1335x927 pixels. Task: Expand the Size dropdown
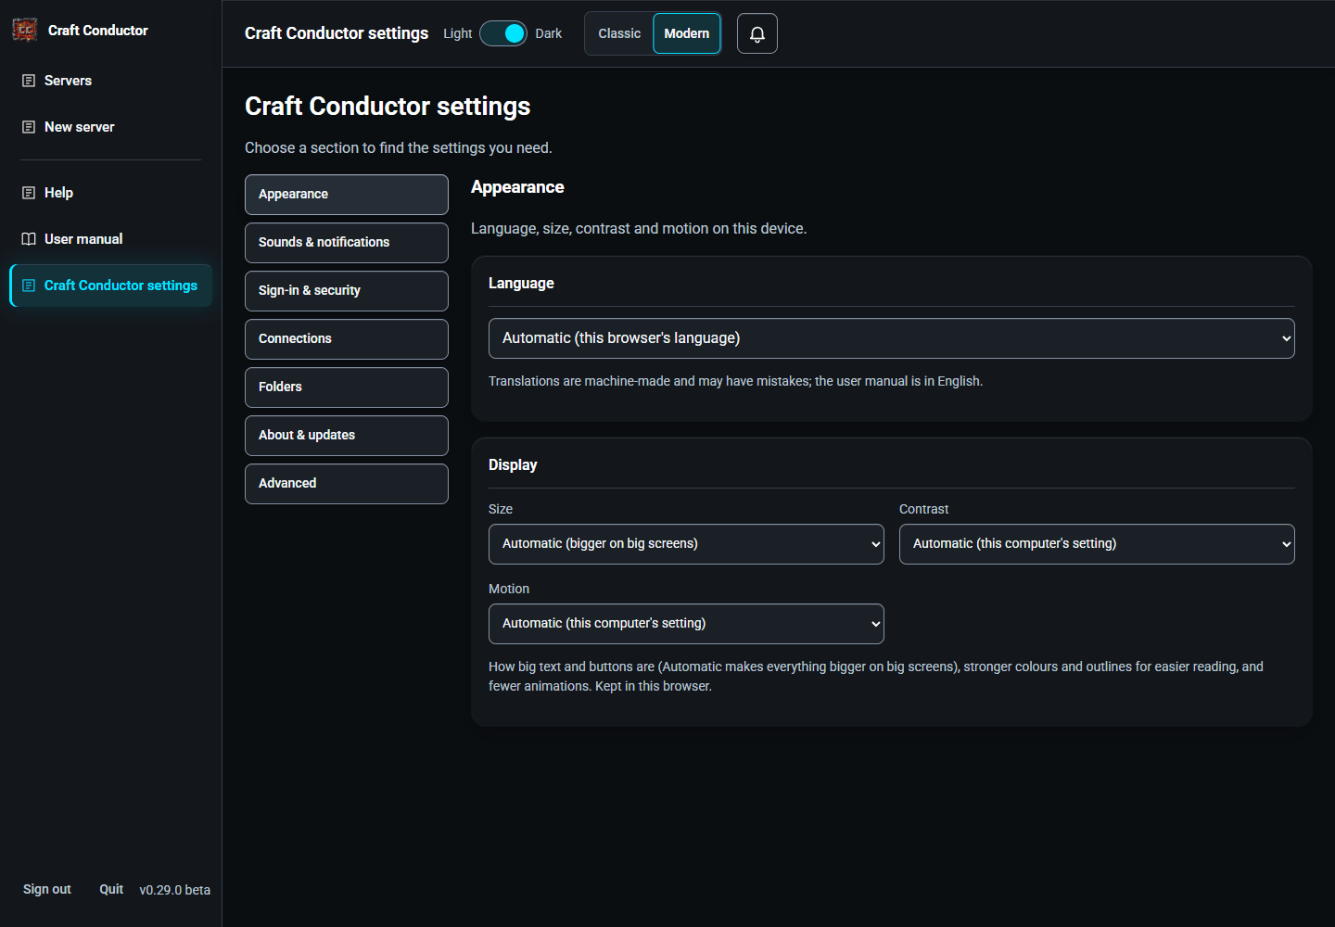[x=686, y=544]
